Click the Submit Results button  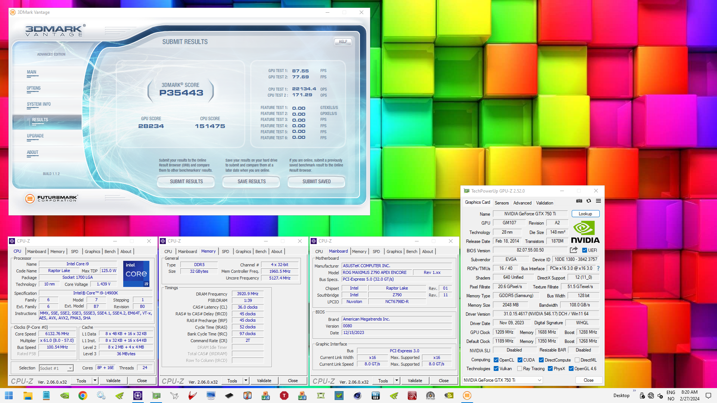(x=186, y=182)
